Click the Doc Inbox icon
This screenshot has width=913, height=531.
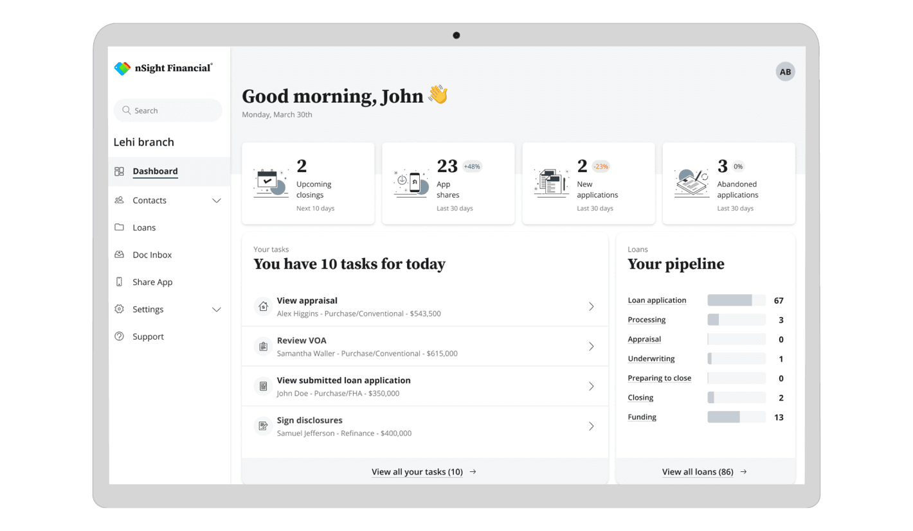click(119, 254)
